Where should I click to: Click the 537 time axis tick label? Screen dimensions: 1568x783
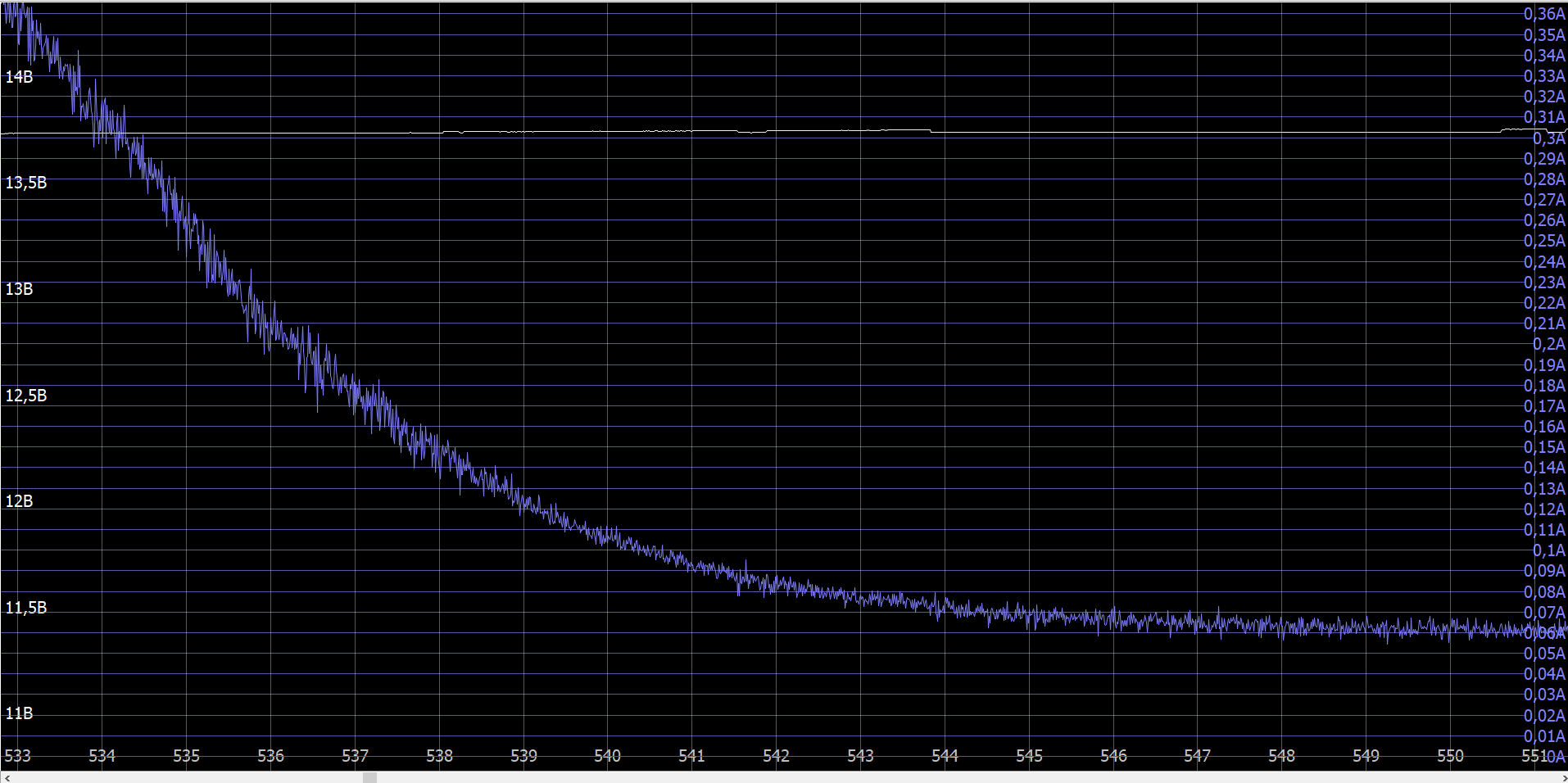(355, 756)
